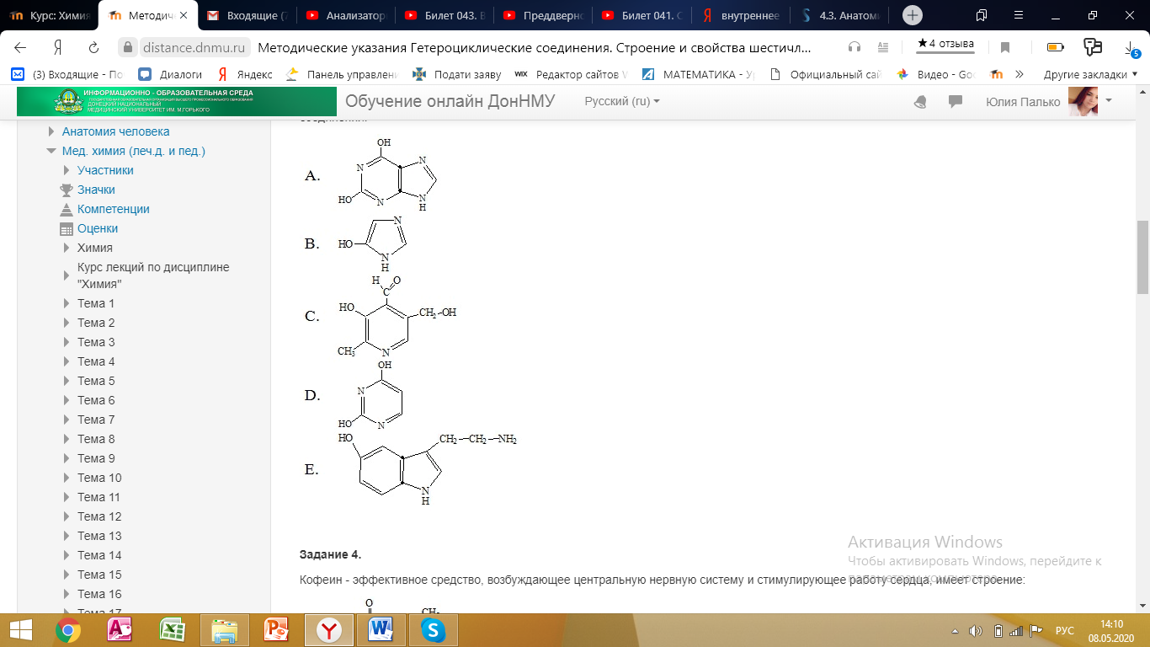Switch to Преддверно tab

[542, 15]
